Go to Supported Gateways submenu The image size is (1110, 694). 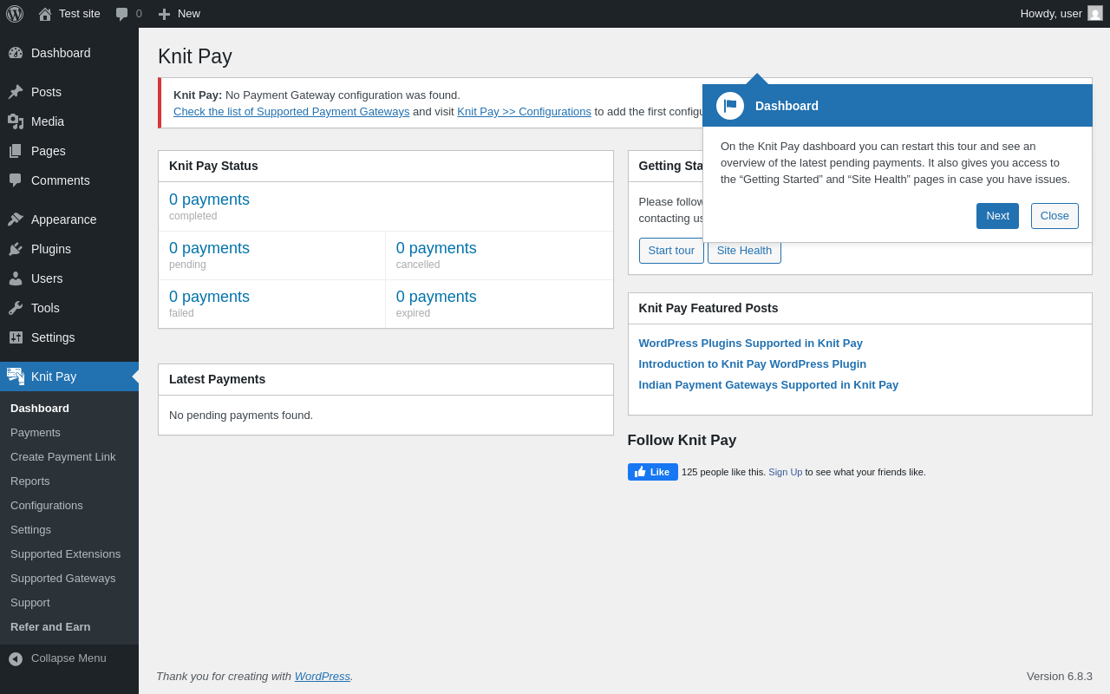[62, 578]
